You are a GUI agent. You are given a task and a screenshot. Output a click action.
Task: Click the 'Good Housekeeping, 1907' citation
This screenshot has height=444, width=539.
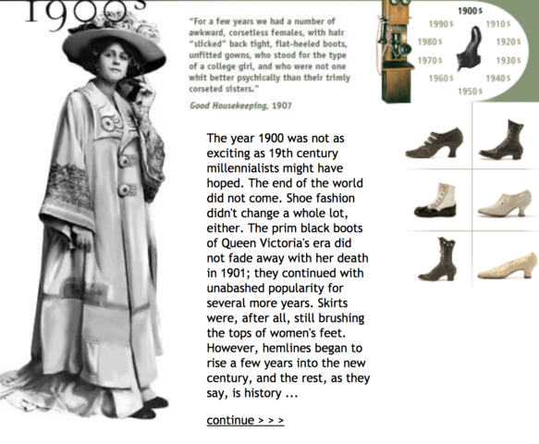click(x=240, y=105)
